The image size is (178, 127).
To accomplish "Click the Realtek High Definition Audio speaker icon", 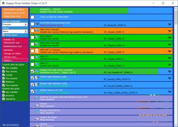I will coord(37,84).
